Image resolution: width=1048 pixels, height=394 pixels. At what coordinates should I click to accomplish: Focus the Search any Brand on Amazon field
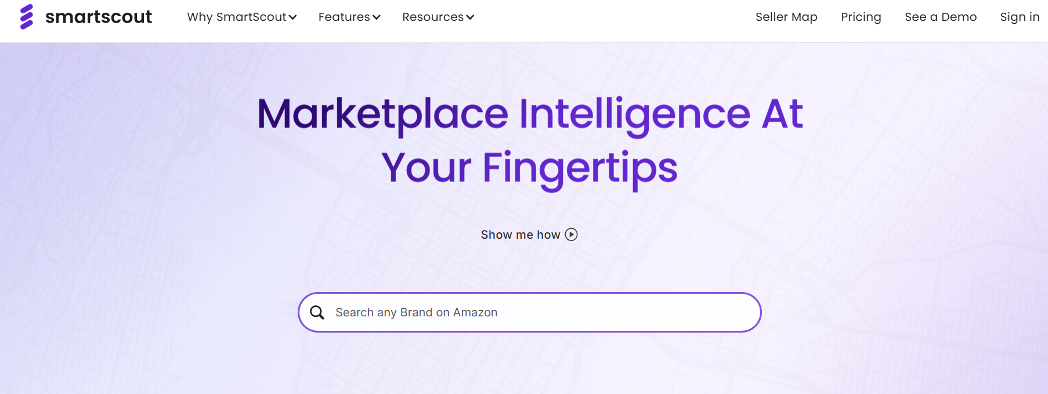click(x=529, y=312)
